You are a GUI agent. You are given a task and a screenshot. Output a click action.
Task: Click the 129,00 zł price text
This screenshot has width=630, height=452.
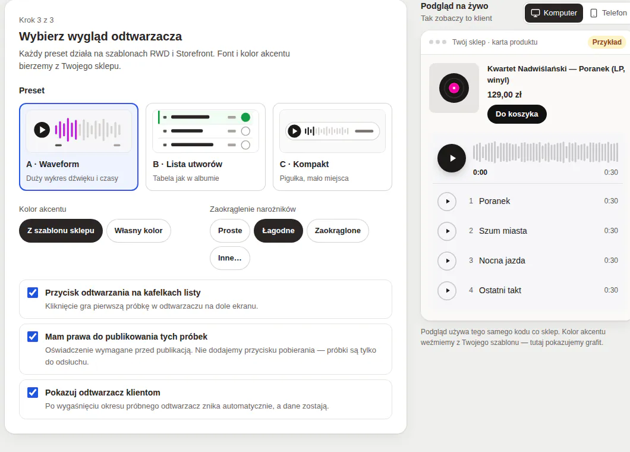point(504,95)
